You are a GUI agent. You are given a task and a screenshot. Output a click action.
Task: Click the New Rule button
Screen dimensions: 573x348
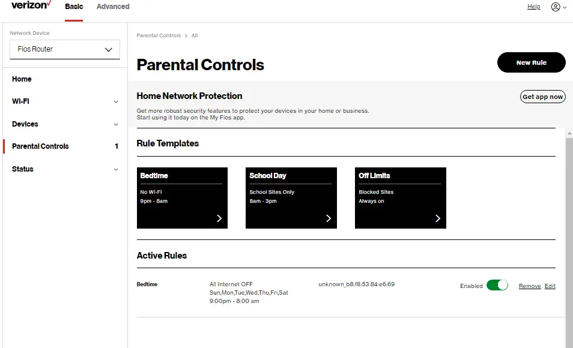531,62
